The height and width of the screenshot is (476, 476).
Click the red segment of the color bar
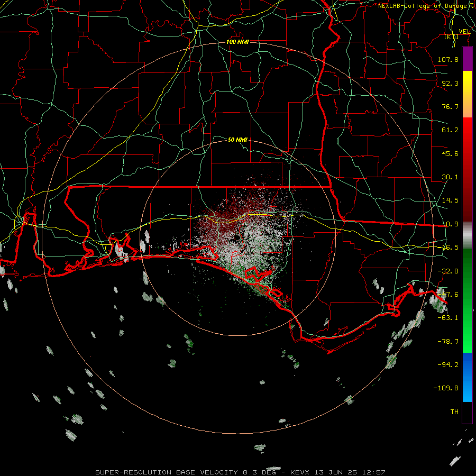[x=467, y=169]
